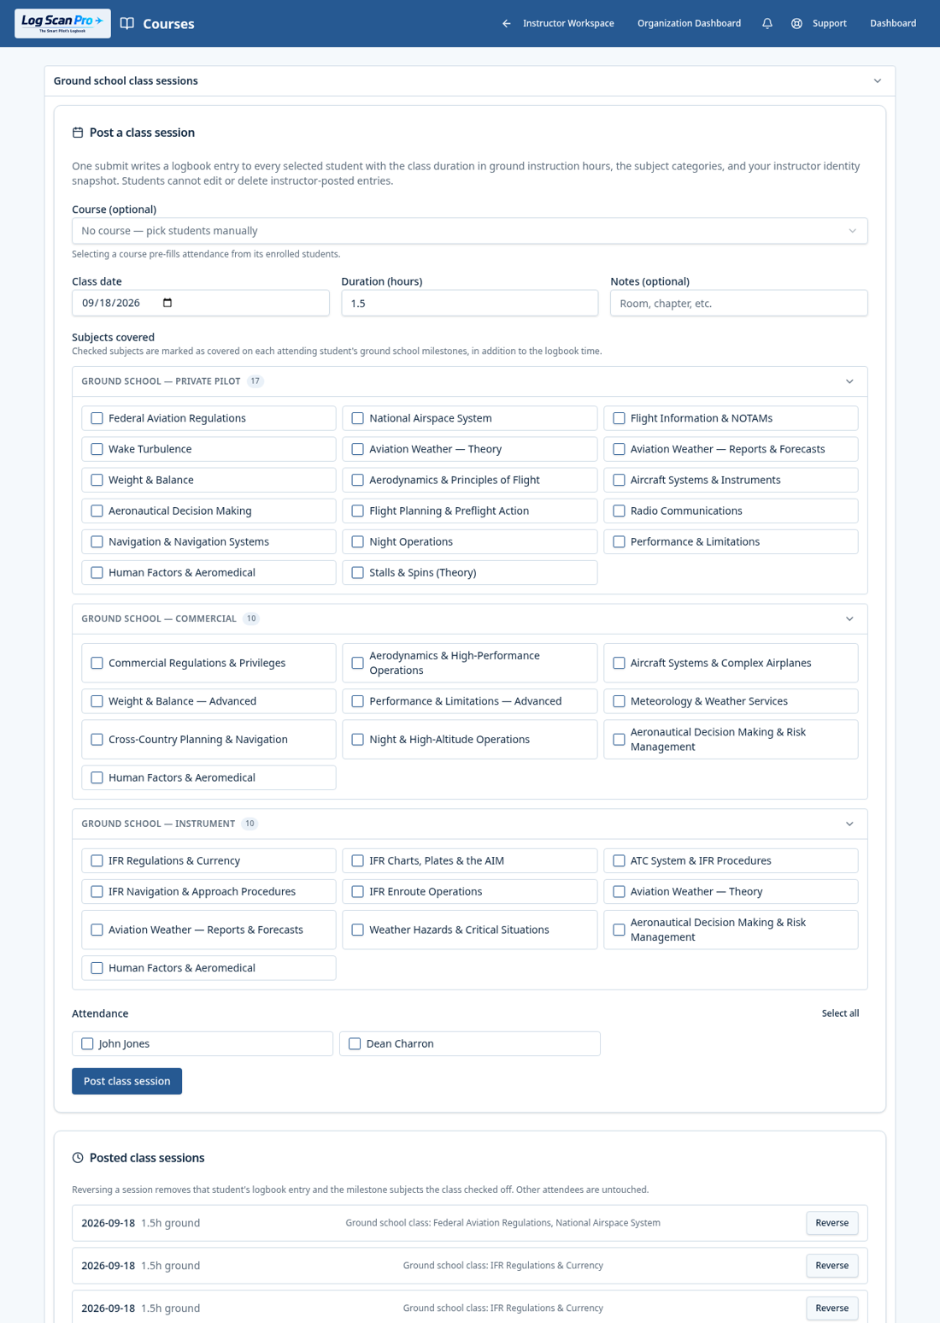Check Flight Information & NOTAMs
Image resolution: width=940 pixels, height=1323 pixels.
pos(619,418)
